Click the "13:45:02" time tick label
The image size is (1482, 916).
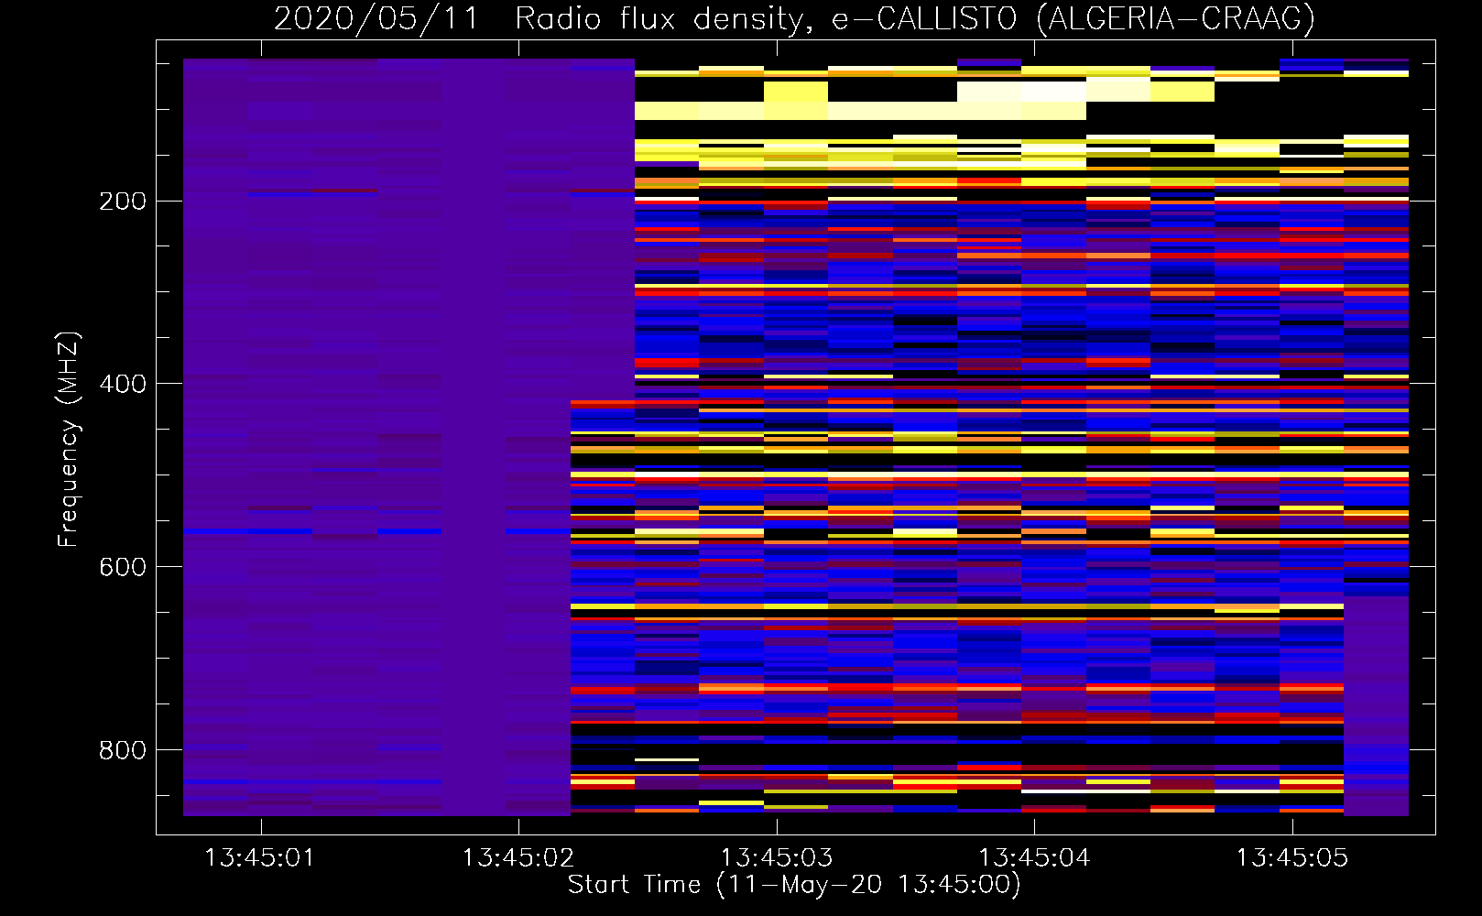click(518, 858)
